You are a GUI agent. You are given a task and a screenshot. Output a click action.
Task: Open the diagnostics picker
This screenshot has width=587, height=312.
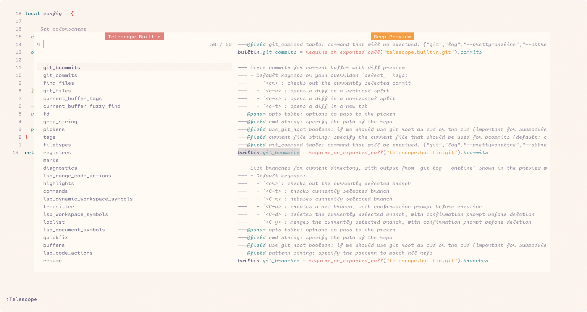coord(60,168)
